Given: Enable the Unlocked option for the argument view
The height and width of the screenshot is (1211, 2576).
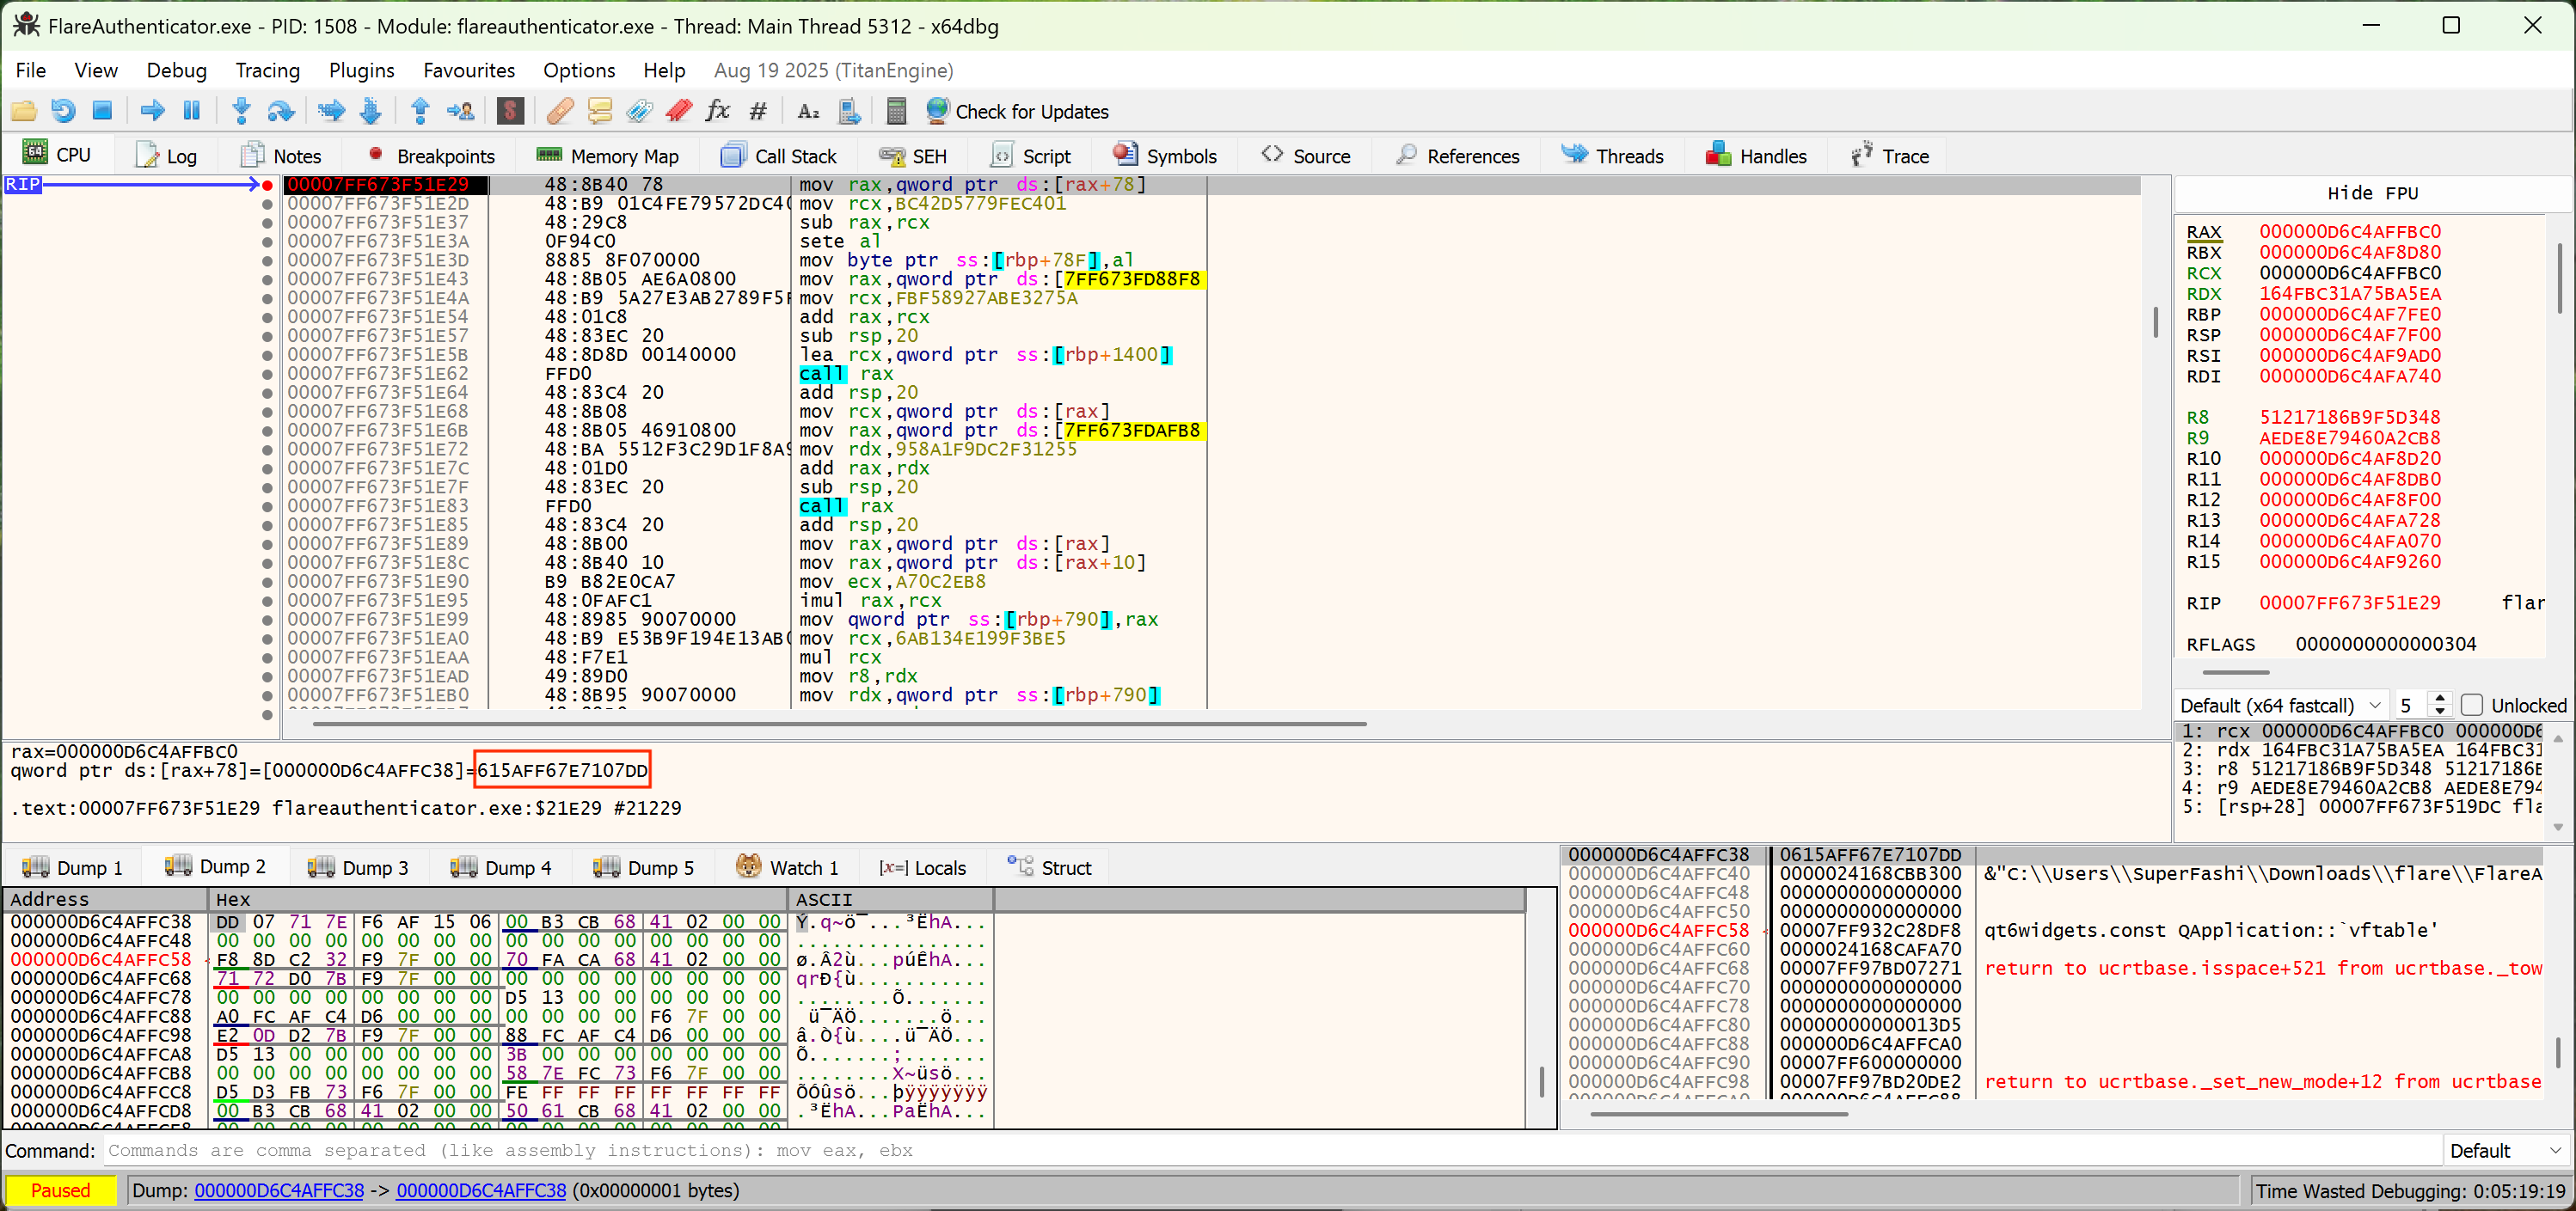Looking at the screenshot, I should pyautogui.click(x=2472, y=704).
